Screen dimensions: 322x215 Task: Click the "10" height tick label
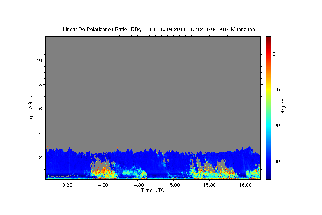39,60
